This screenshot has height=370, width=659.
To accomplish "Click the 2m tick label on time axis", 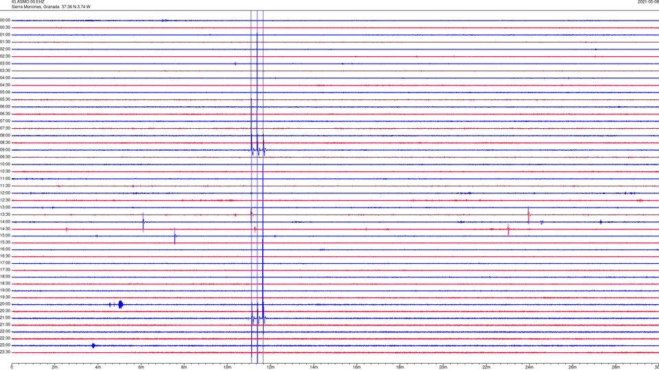I will pyautogui.click(x=55, y=367).
